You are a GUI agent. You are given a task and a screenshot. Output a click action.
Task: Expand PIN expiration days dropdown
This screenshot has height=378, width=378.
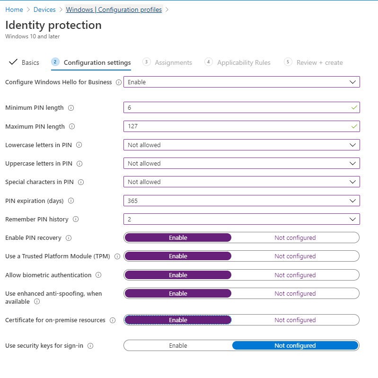(241, 201)
